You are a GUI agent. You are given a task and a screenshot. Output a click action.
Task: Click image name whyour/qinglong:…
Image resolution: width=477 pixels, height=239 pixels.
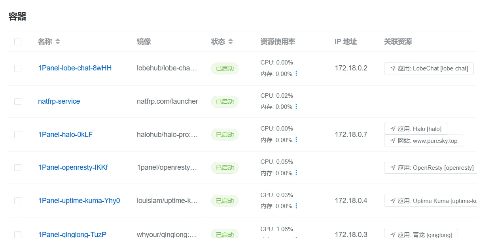pos(167,234)
